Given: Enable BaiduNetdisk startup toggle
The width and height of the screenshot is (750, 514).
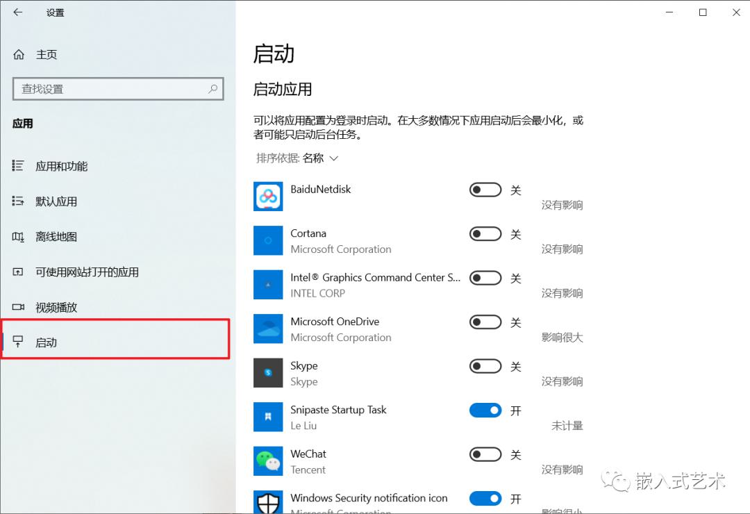Looking at the screenshot, I should tap(485, 190).
